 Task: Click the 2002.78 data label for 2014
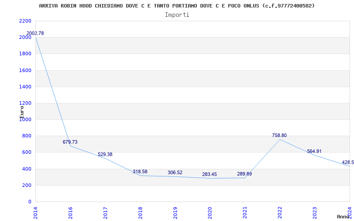(35, 33)
